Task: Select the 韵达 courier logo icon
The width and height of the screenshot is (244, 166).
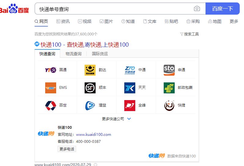Action: point(90,70)
